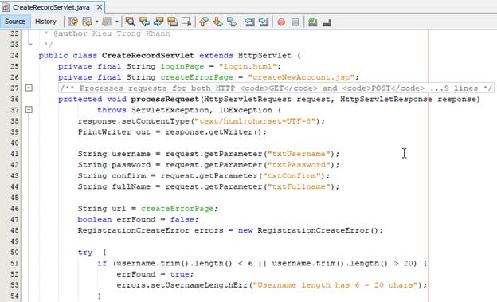Click the 'try' keyword on line 50
Image resolution: width=497 pixels, height=302 pixels.
(85, 253)
